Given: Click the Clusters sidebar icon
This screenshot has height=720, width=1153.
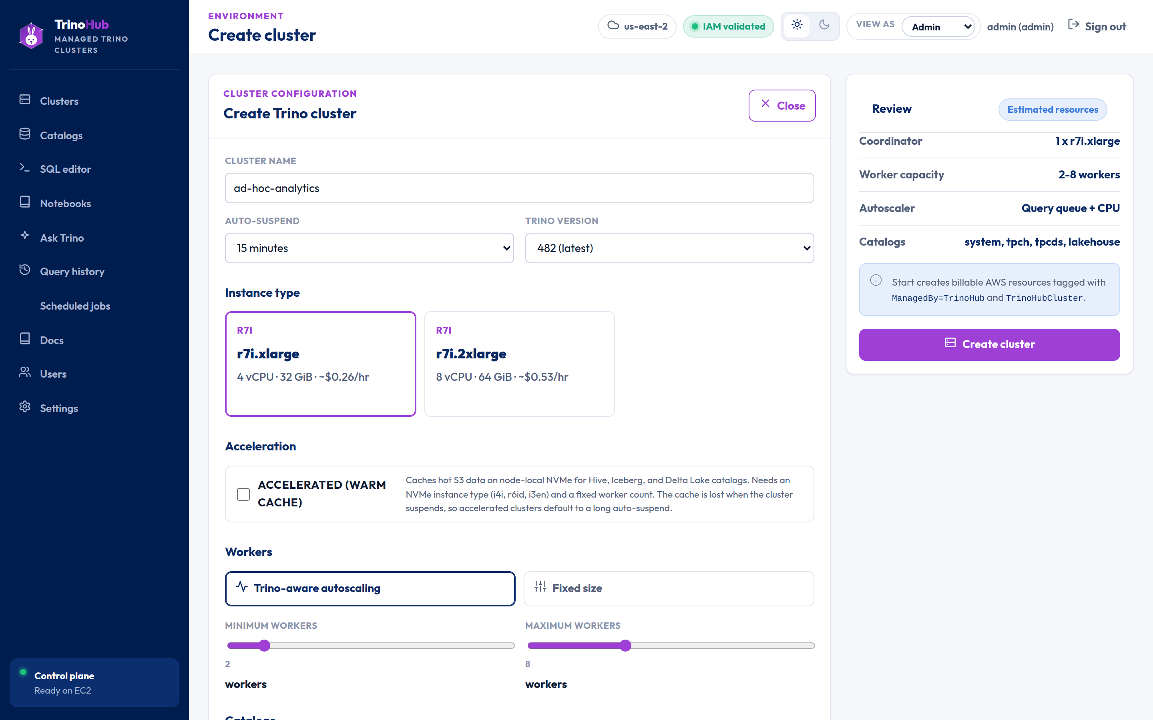Looking at the screenshot, I should [25, 100].
